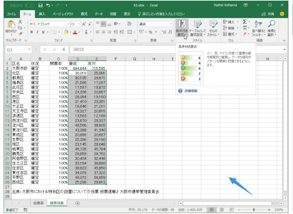
Task: Click the Borders icon
Action: pos(55,32)
